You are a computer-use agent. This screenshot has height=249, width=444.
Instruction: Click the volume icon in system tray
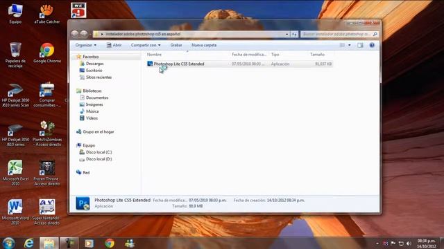tap(409, 243)
